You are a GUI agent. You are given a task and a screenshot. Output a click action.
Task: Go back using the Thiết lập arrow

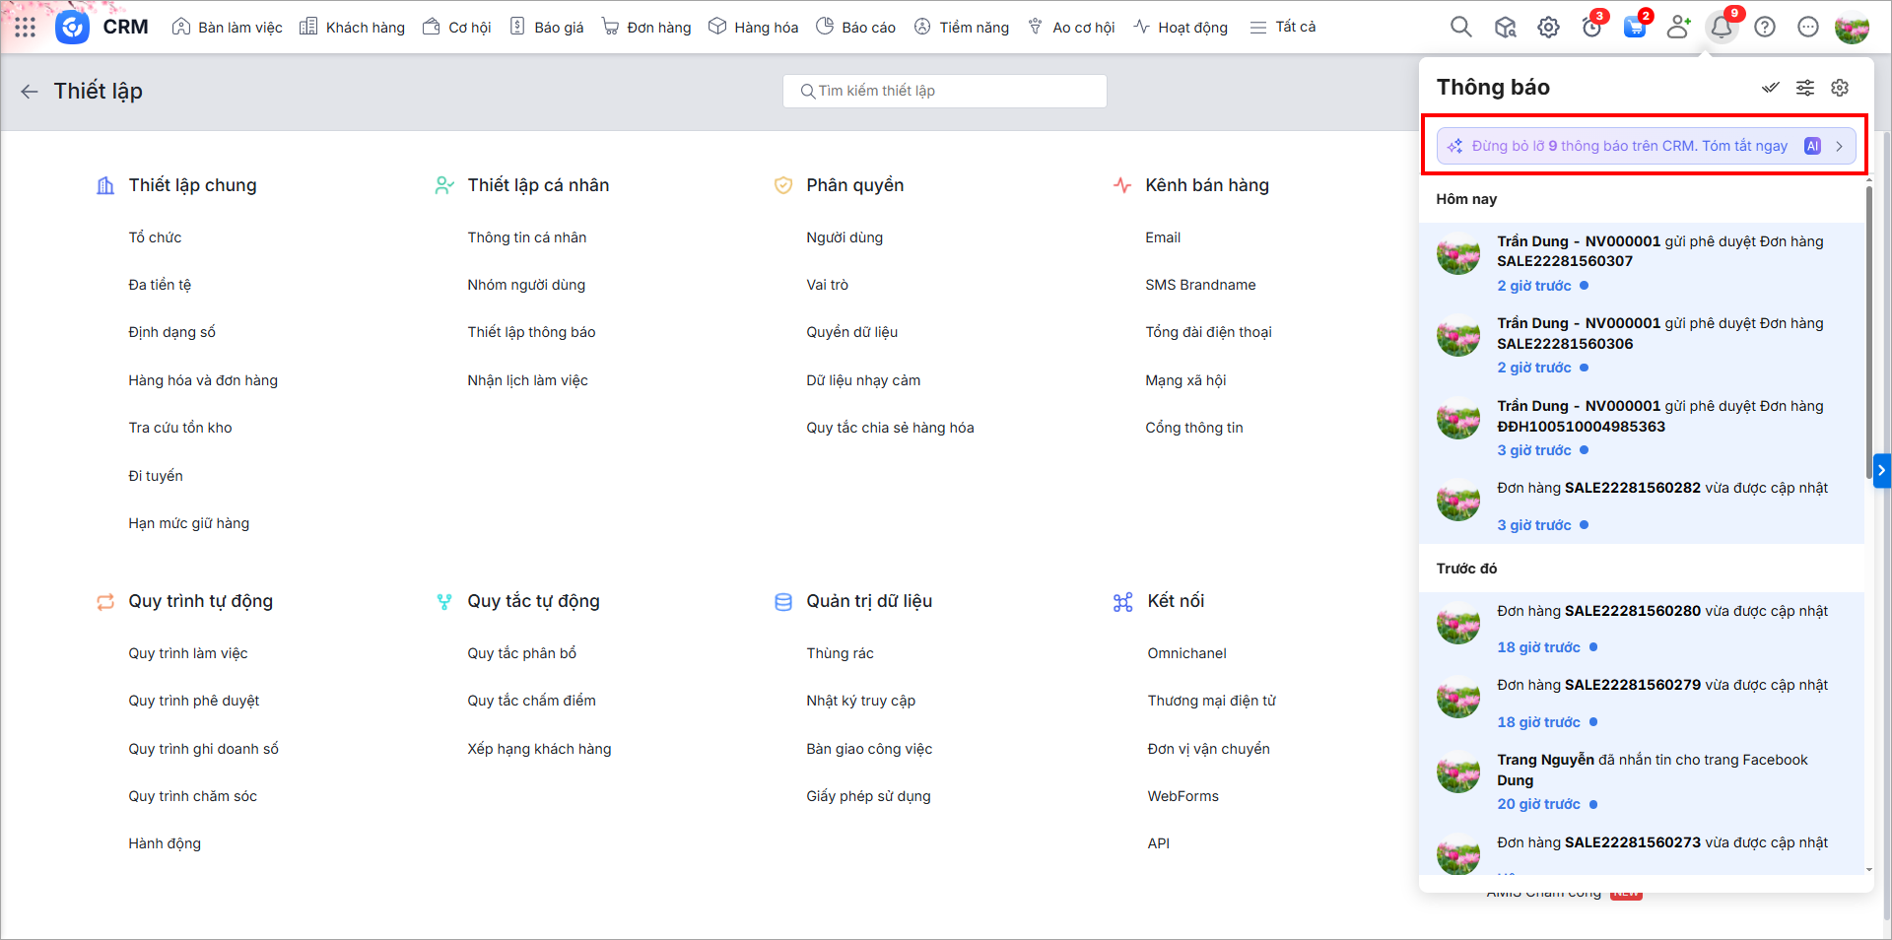[x=30, y=92]
